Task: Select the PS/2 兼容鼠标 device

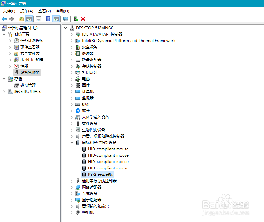Action: [x=101, y=175]
